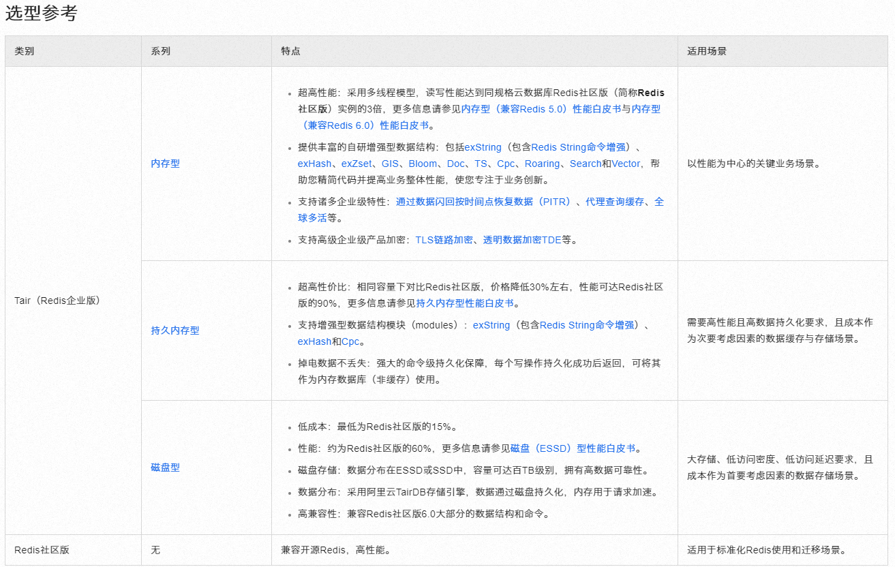This screenshot has height=567, width=895.
Task: Click exString link in the 持久内存型 row
Action: pyautogui.click(x=491, y=325)
